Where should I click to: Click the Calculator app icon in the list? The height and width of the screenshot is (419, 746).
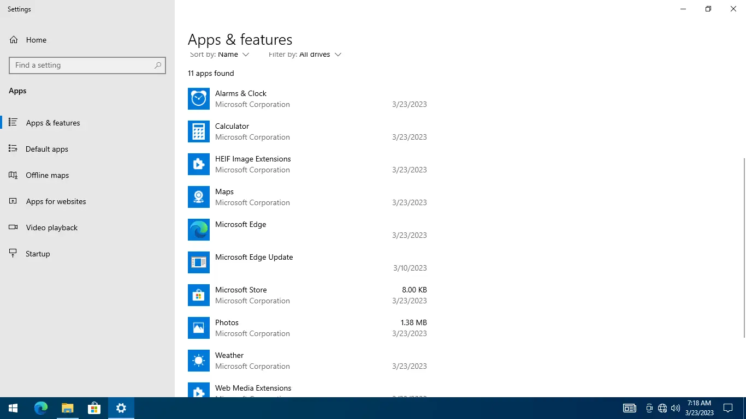(199, 131)
